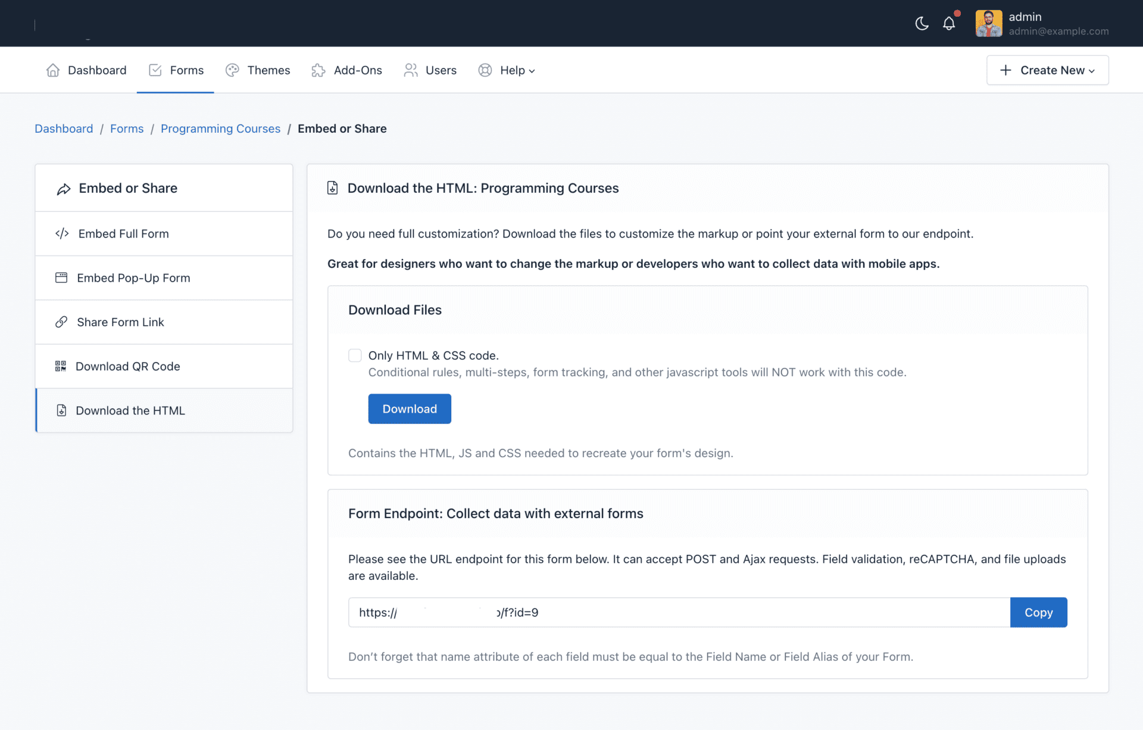Click the Add-Ons puzzle icon

tap(318, 70)
